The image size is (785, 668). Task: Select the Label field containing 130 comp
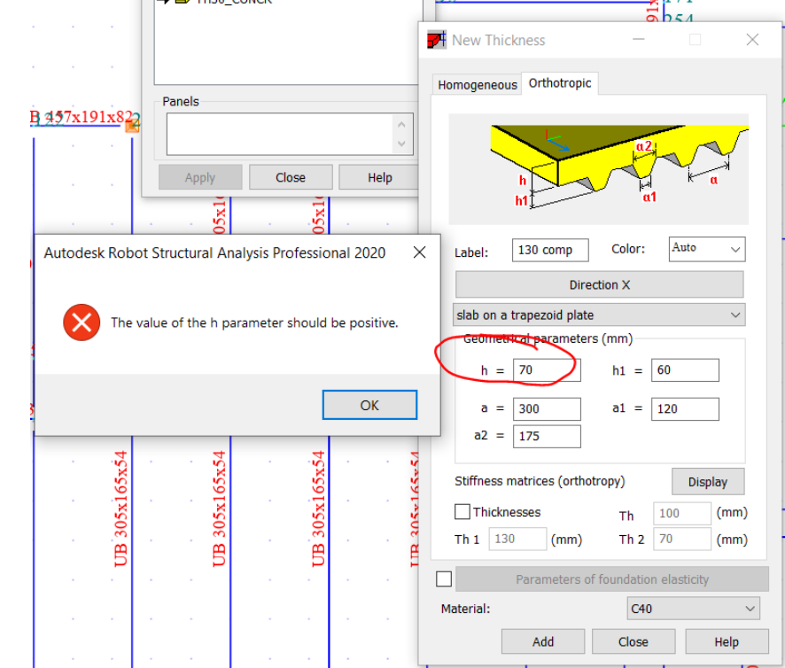[549, 250]
